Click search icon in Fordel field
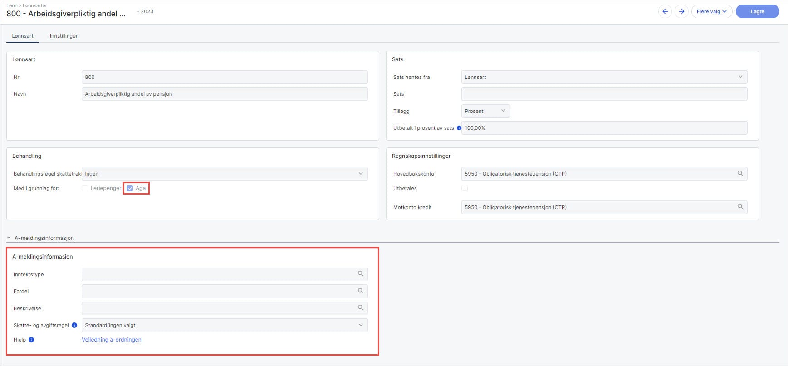The height and width of the screenshot is (366, 788). point(361,291)
